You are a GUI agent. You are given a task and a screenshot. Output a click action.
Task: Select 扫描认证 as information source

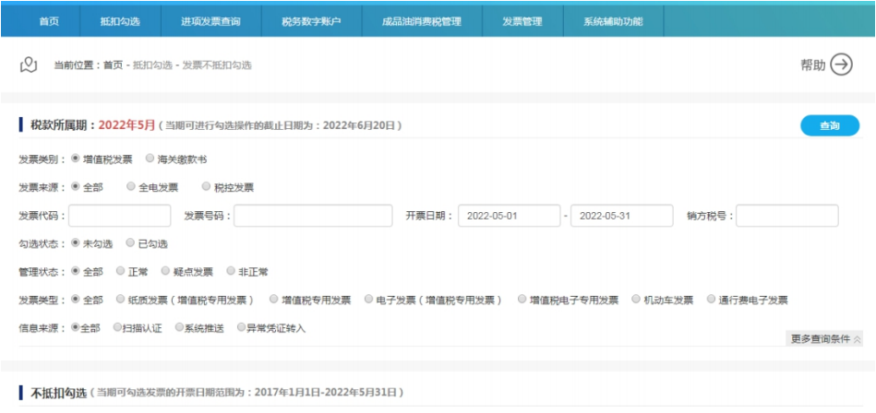tap(116, 327)
